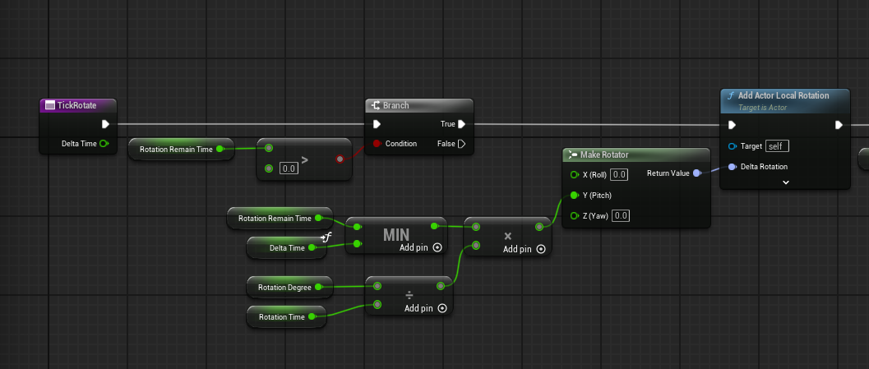Click the X (Roll) 0.0 value field

pos(619,174)
